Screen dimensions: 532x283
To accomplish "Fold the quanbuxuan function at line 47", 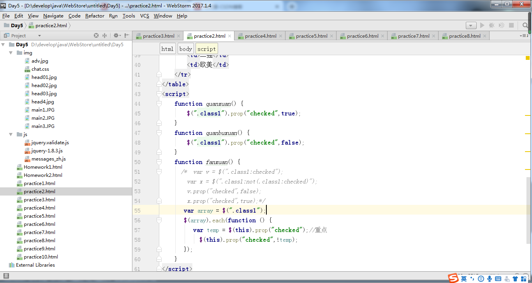I will (x=159, y=133).
